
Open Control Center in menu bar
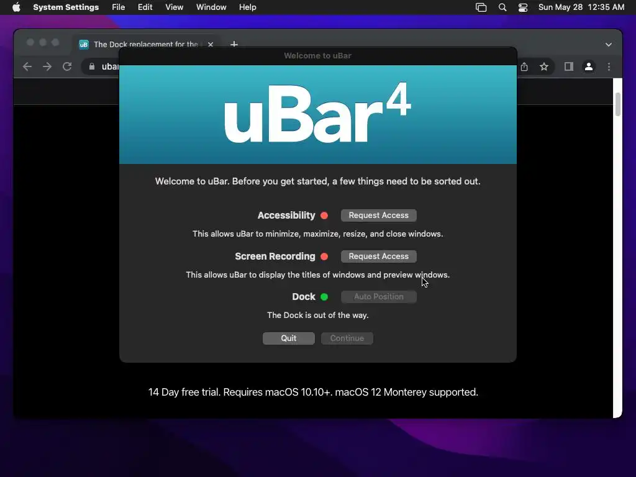(523, 7)
